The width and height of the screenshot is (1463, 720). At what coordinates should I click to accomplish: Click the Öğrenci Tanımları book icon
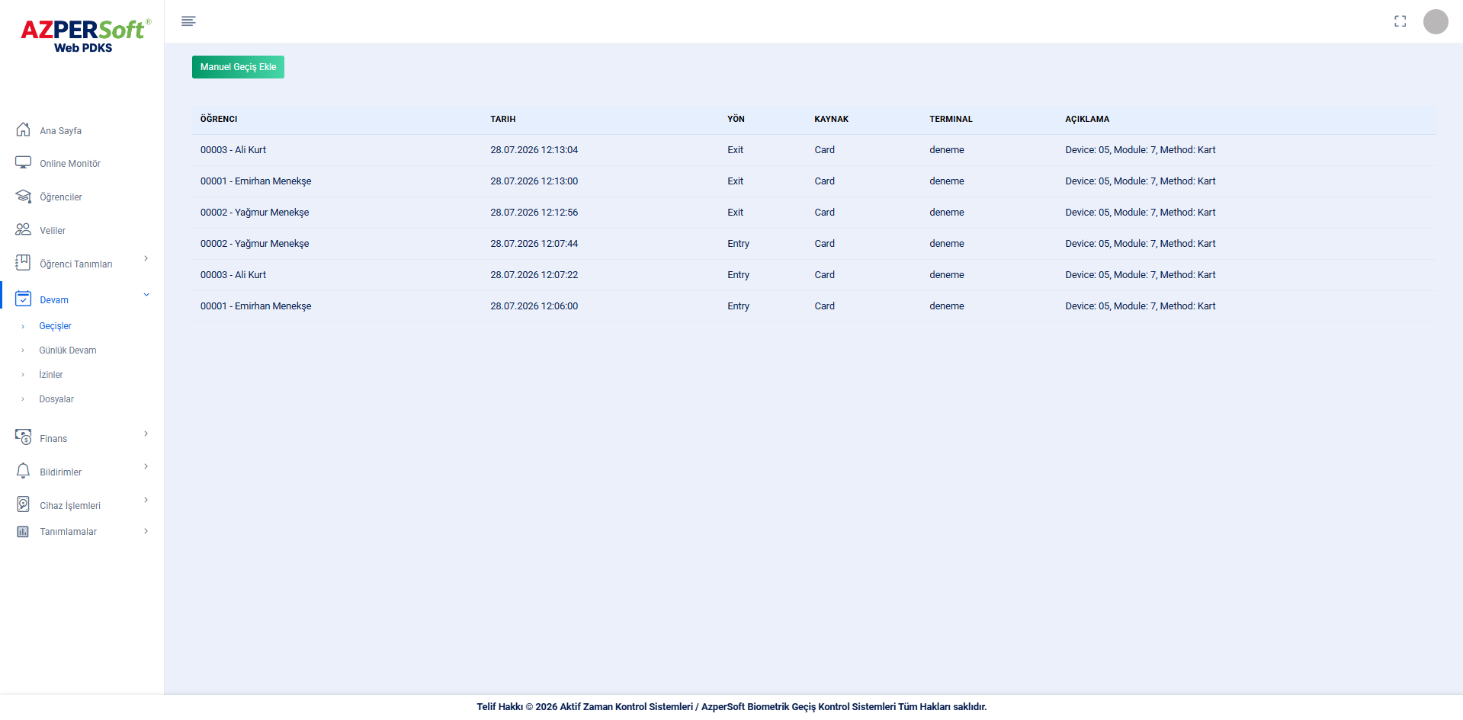[24, 263]
